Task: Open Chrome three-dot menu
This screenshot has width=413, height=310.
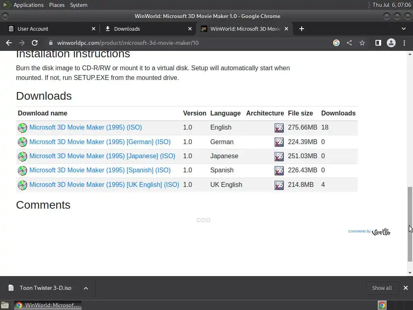Action: point(404,43)
